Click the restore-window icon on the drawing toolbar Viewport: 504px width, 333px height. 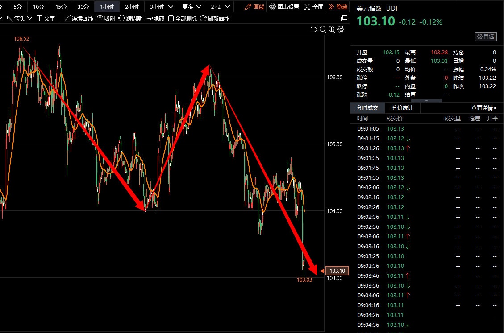(344, 18)
